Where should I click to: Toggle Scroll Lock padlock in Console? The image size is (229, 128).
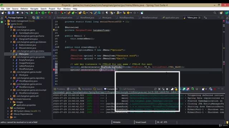point(176,89)
